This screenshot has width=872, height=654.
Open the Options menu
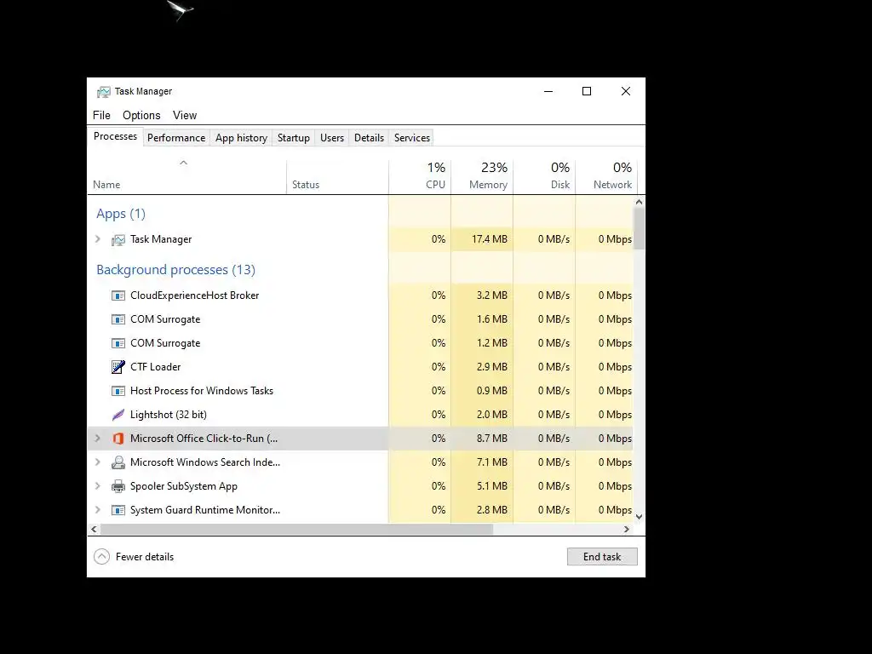[x=141, y=115]
